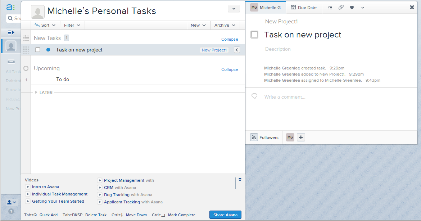421x221 pixels.
Task: Click Delete Task shortcut link
Action: 96,215
